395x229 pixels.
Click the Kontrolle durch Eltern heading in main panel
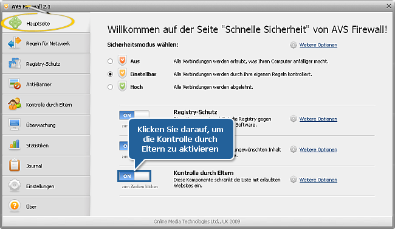(x=204, y=173)
